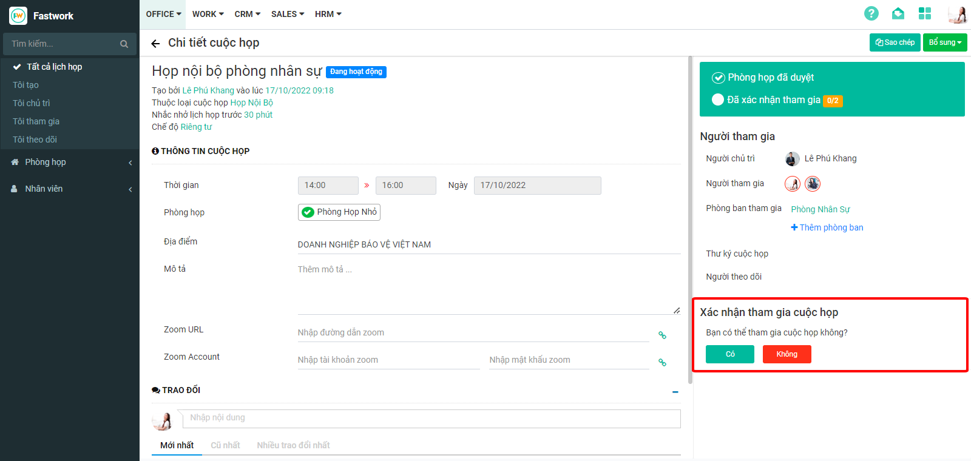Toggle the Đã xác nhận tham gia circle
Screen dimensions: 971x461
tap(718, 100)
